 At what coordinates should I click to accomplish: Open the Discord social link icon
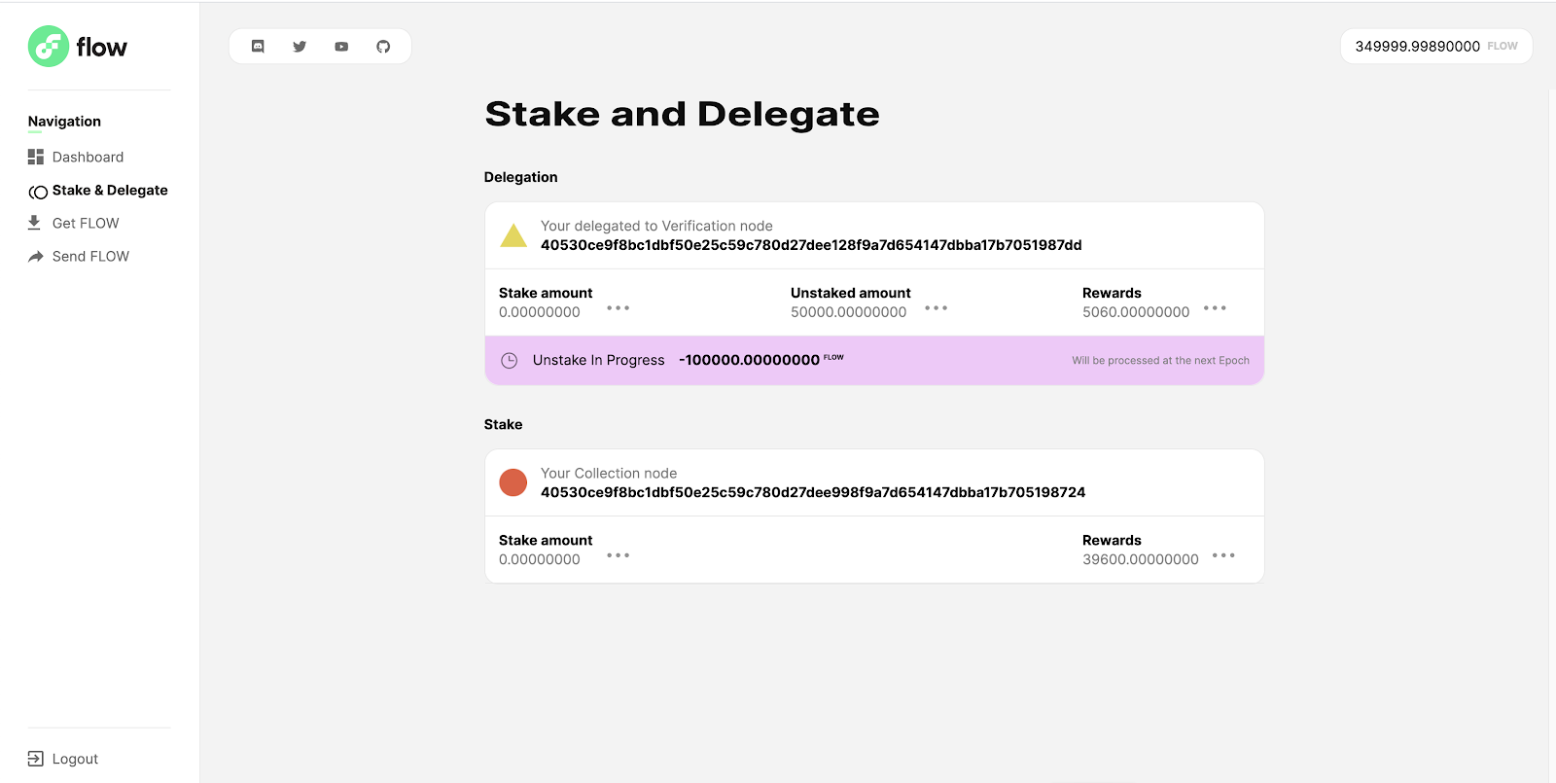[x=258, y=47]
